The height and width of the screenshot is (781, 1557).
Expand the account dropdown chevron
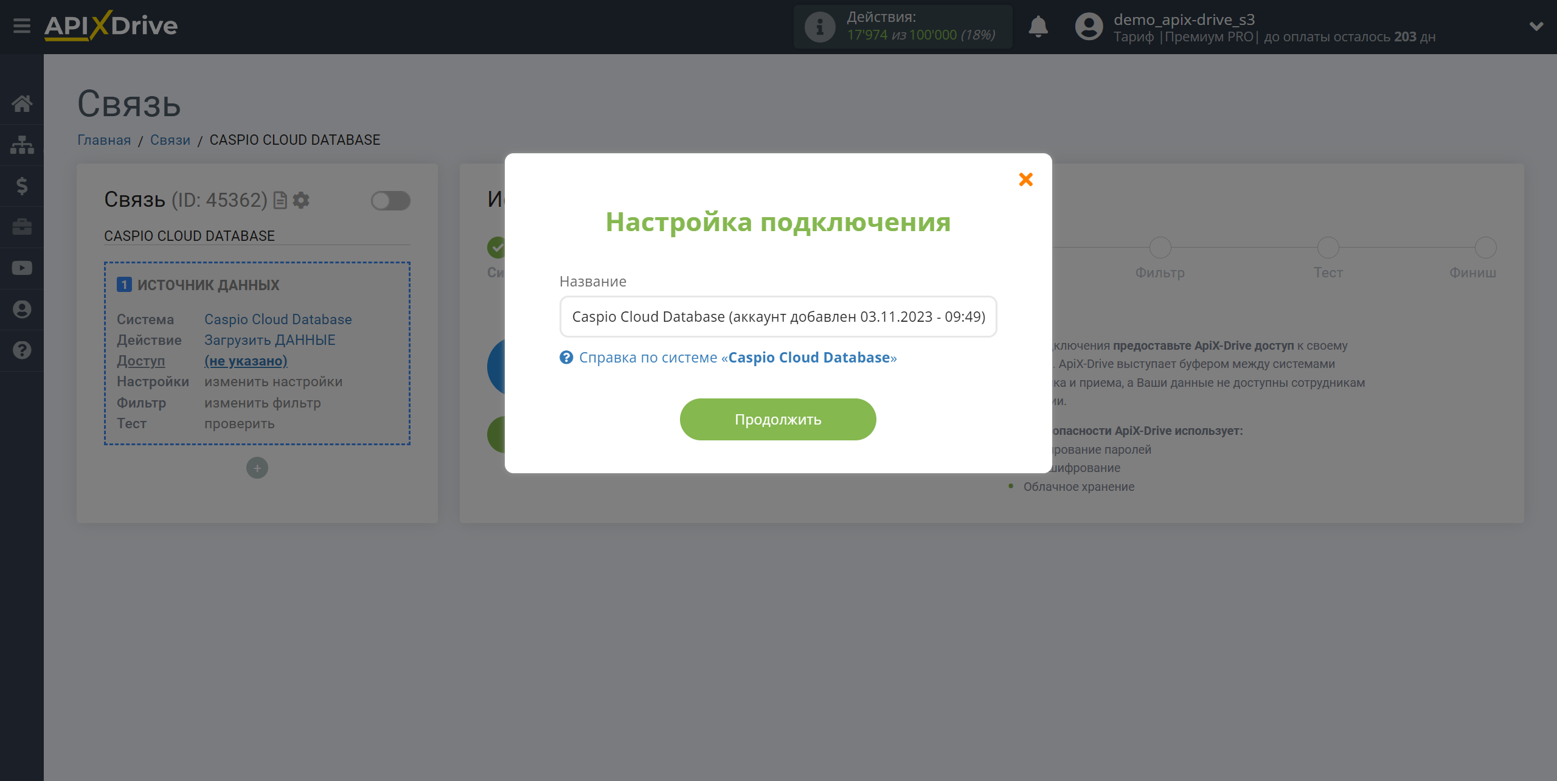pos(1536,27)
